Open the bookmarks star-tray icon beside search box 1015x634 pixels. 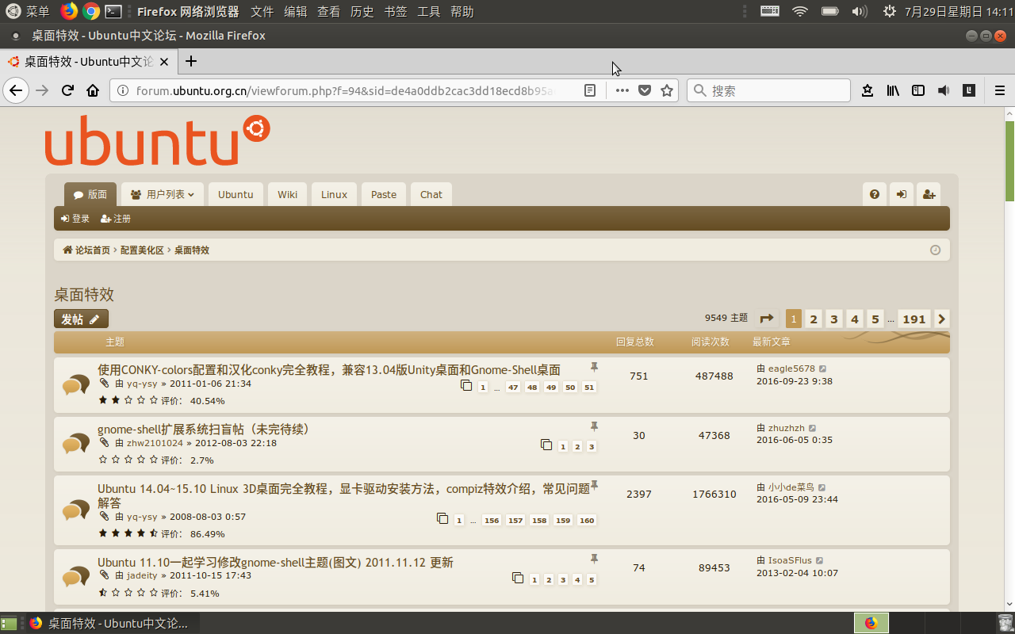tap(868, 90)
